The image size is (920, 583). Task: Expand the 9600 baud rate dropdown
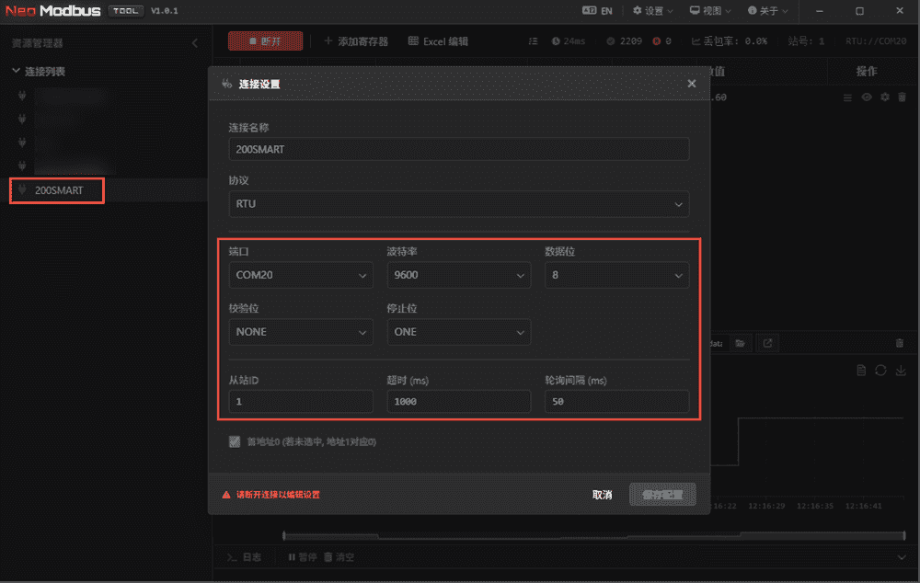point(458,275)
